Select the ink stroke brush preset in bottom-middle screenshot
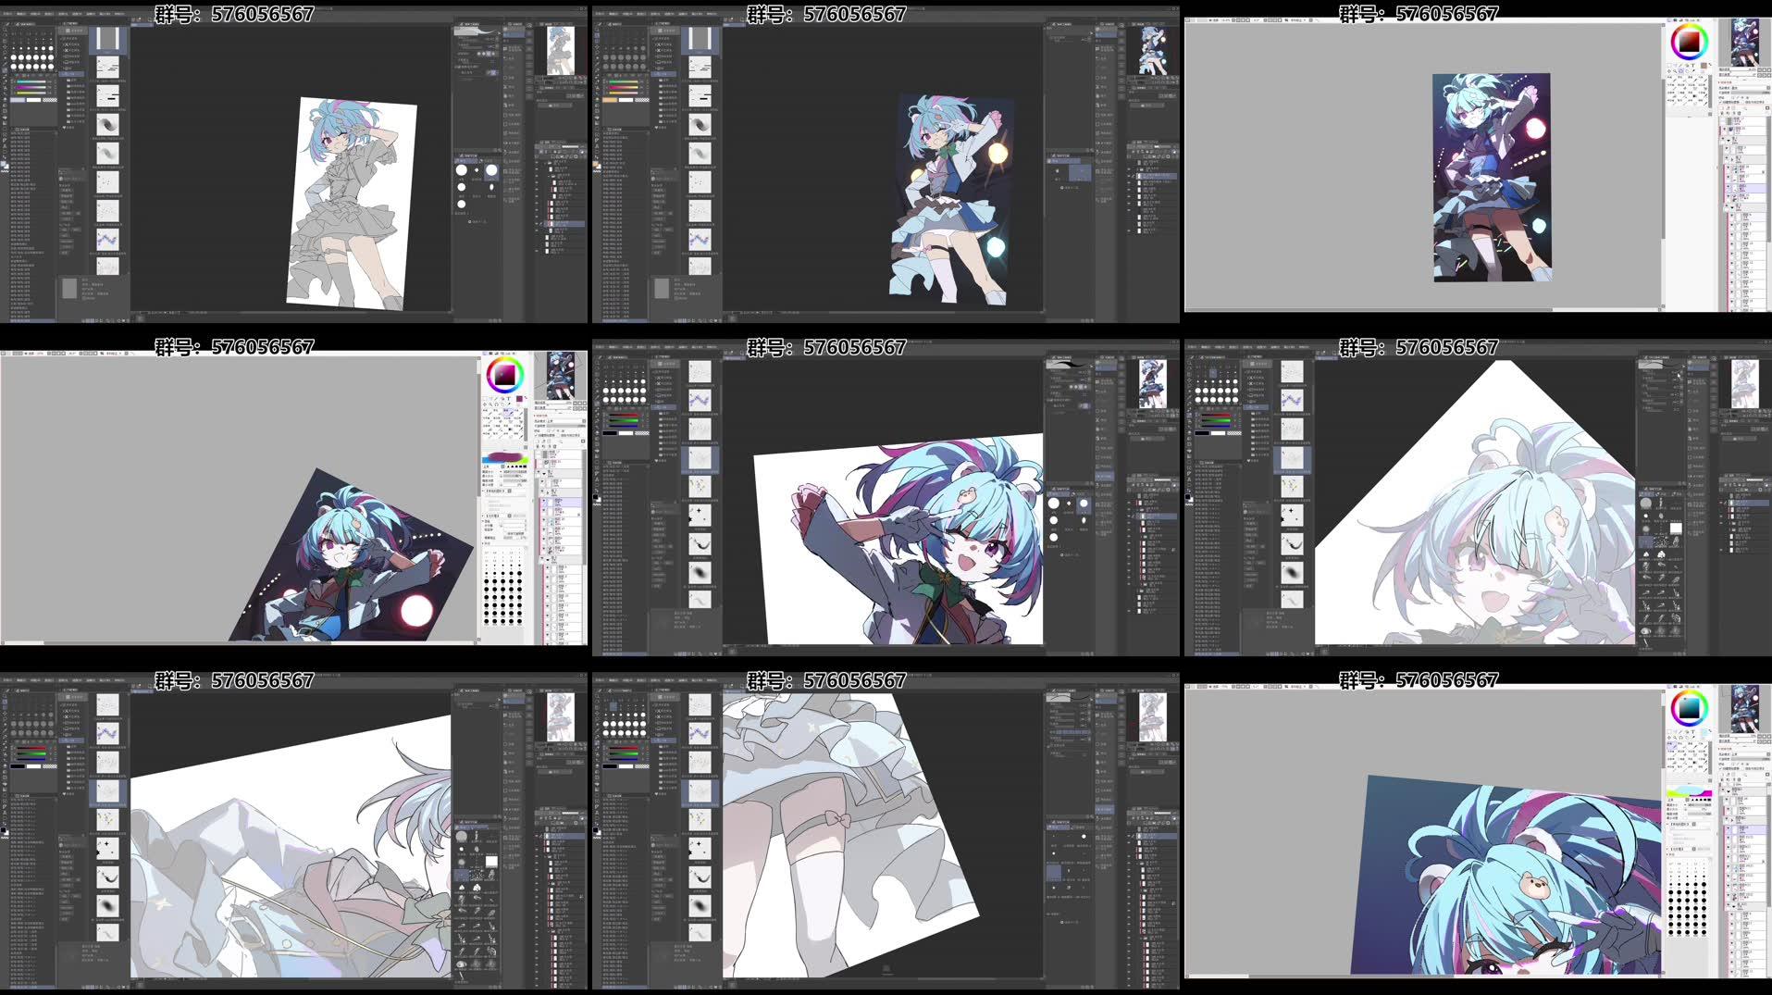 click(x=700, y=877)
